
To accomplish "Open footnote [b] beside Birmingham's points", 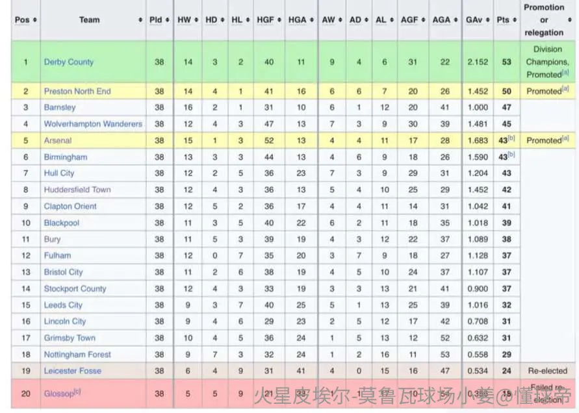I will [x=511, y=155].
